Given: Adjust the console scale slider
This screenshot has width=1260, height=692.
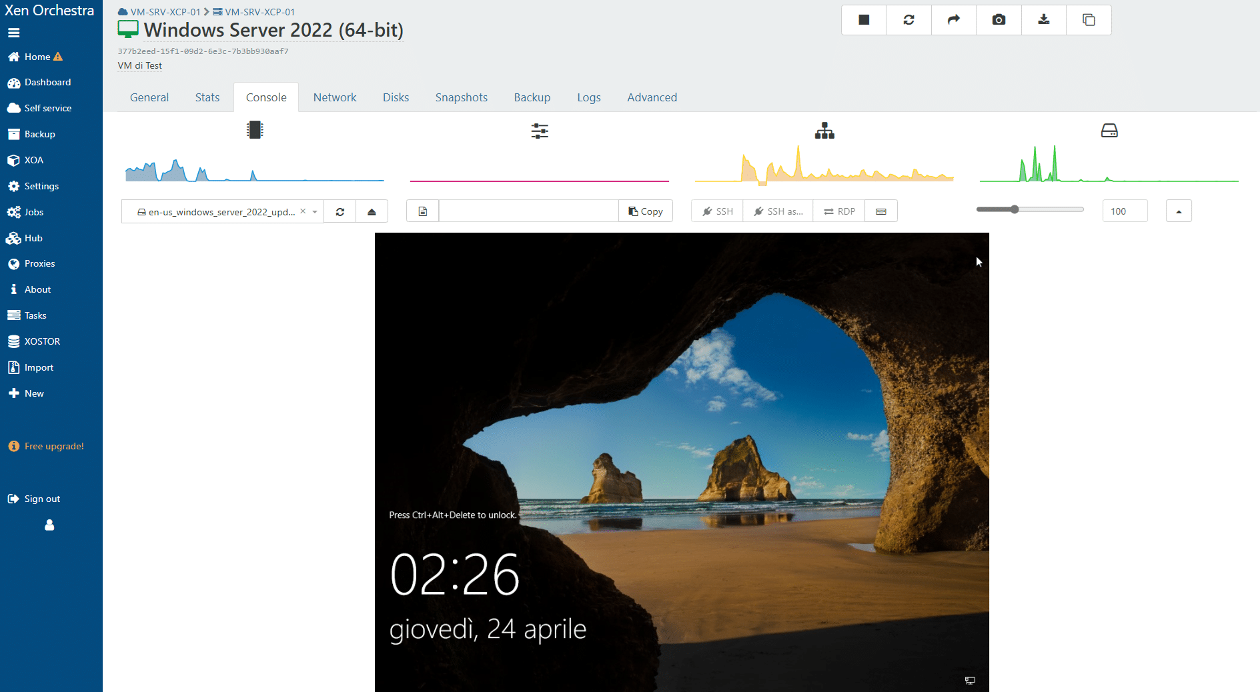Looking at the screenshot, I should 1030,209.
